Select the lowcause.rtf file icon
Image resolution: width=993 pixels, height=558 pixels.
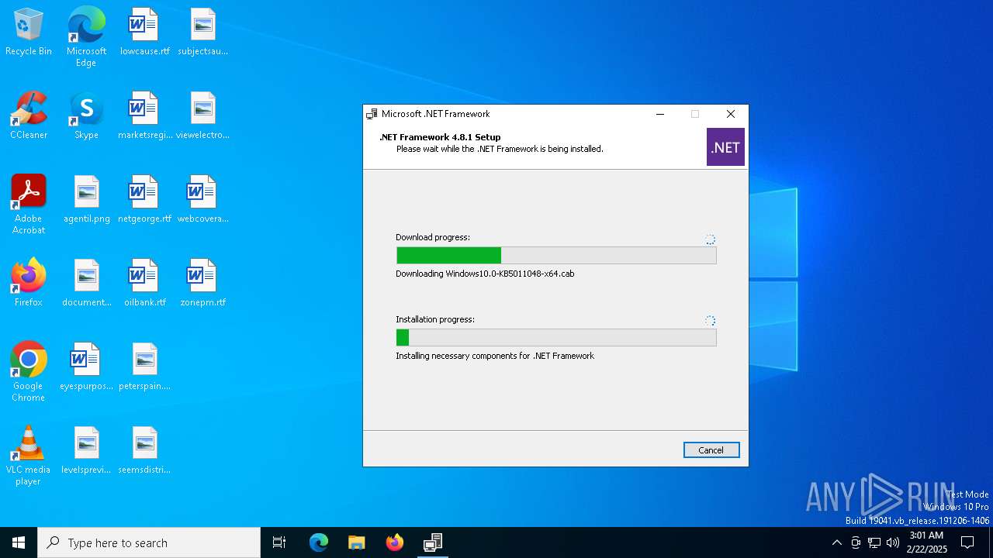(144, 33)
